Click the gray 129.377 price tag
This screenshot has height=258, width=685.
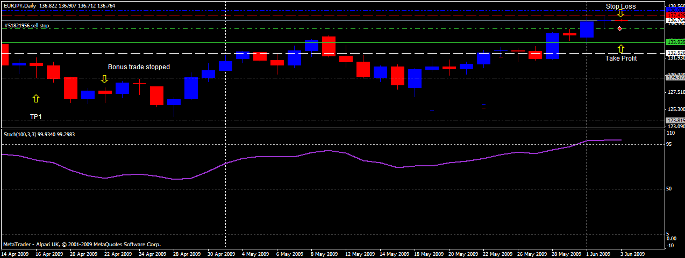(675, 78)
